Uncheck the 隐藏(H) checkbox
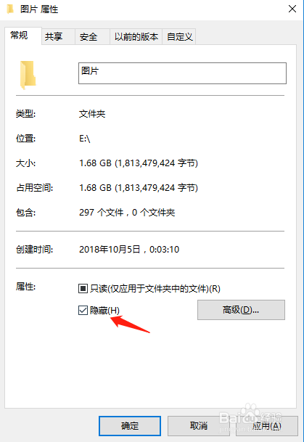The width and height of the screenshot is (304, 442). tap(83, 311)
